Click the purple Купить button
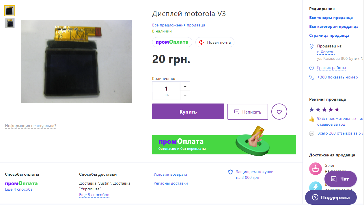 point(188,112)
